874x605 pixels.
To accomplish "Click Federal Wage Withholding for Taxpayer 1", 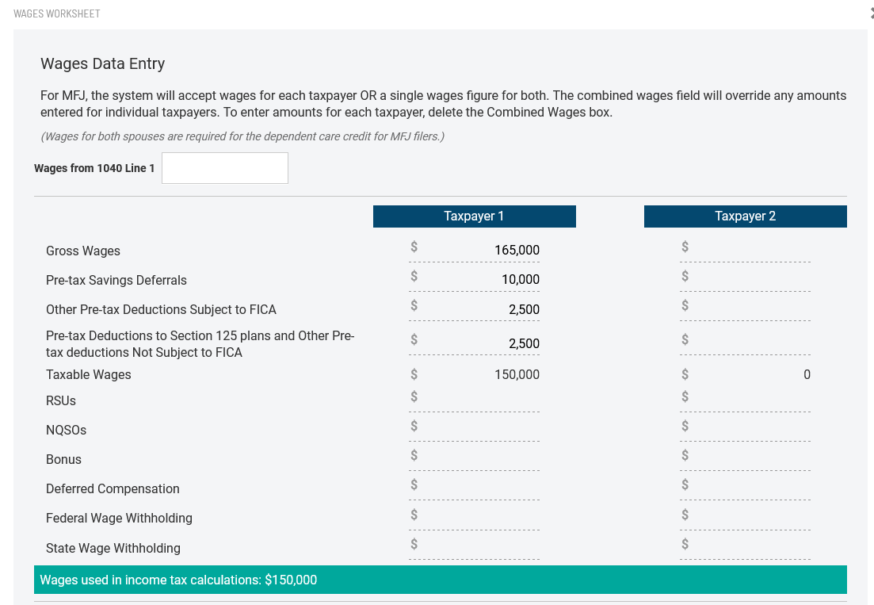I will 474,515.
